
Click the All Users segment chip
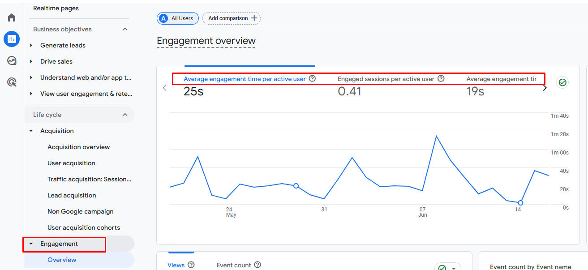[x=178, y=18]
